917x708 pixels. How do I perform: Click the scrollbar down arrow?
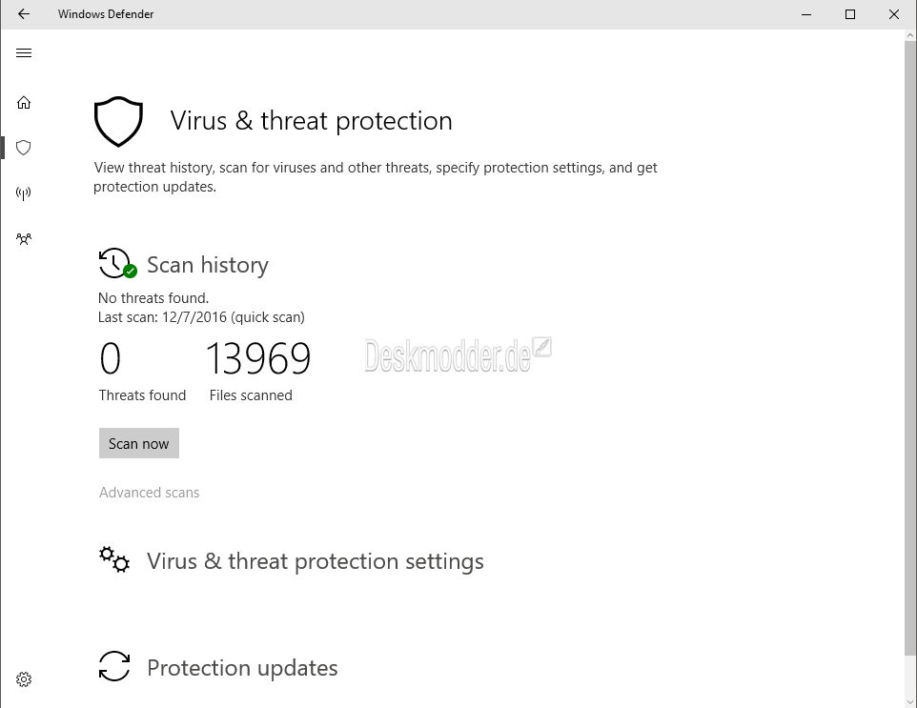click(x=910, y=701)
